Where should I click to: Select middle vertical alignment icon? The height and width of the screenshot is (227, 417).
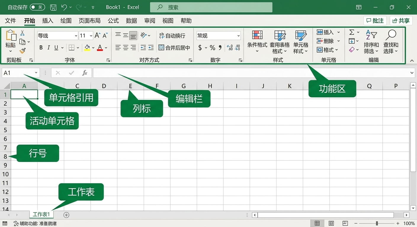click(126, 35)
